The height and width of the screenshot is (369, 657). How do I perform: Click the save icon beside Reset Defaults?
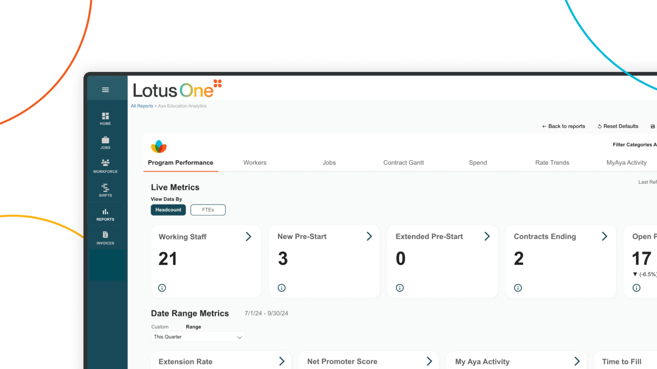point(652,127)
